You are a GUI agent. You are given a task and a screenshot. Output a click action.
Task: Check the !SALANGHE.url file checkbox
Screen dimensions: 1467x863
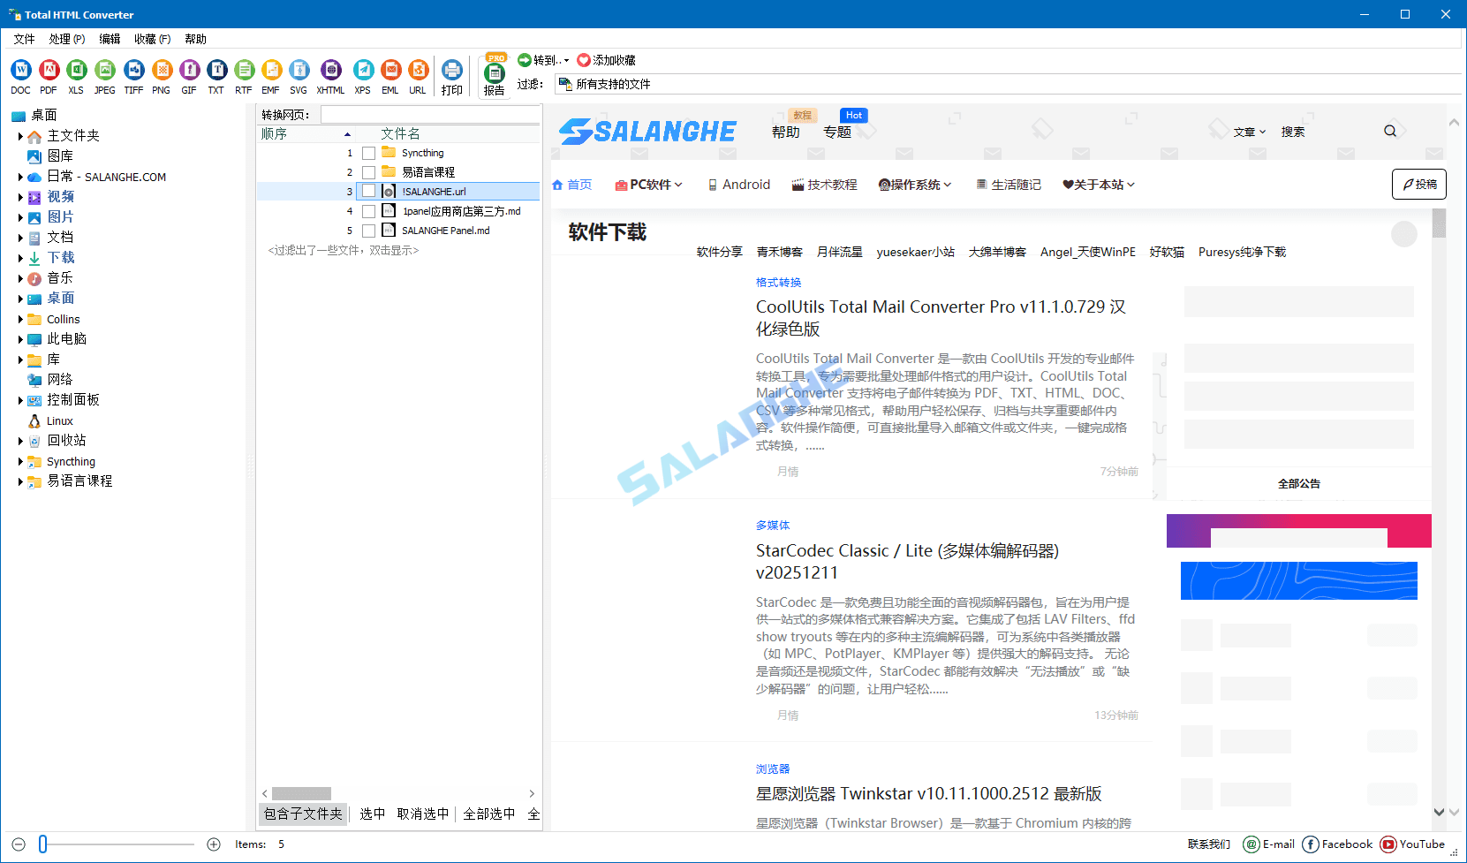[x=369, y=191]
